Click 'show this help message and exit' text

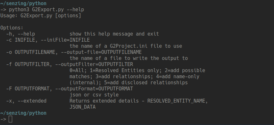[x=114, y=34]
